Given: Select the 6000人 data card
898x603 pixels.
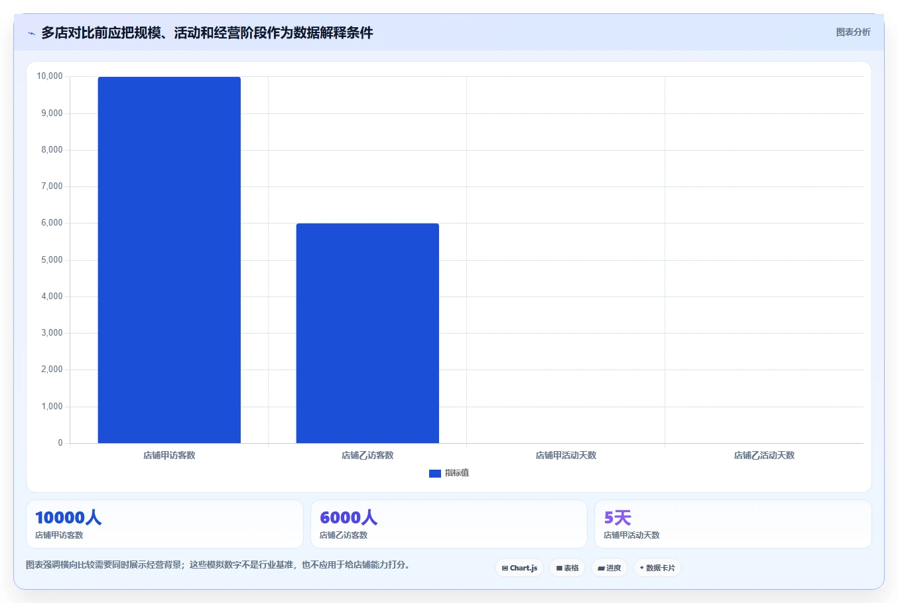Looking at the screenshot, I should click(x=449, y=524).
